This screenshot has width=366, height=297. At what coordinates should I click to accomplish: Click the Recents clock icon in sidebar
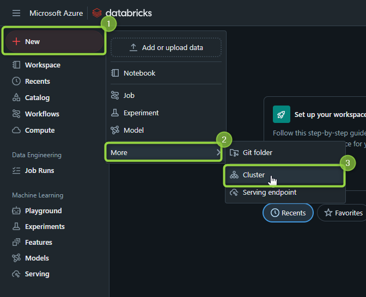pos(16,81)
